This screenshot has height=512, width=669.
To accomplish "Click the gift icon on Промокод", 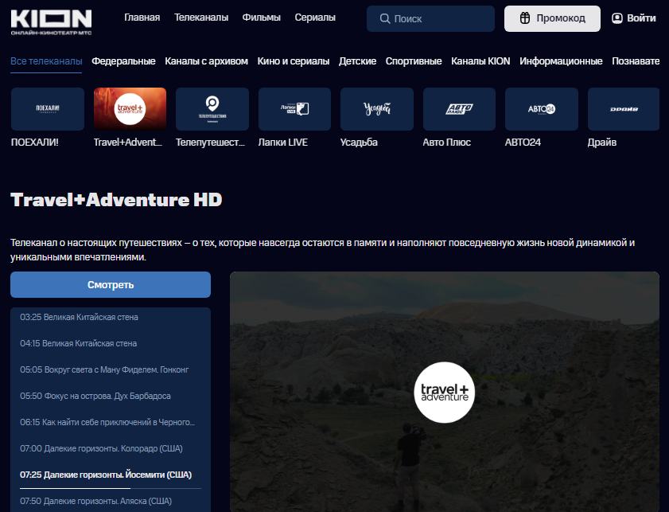I will tap(525, 18).
